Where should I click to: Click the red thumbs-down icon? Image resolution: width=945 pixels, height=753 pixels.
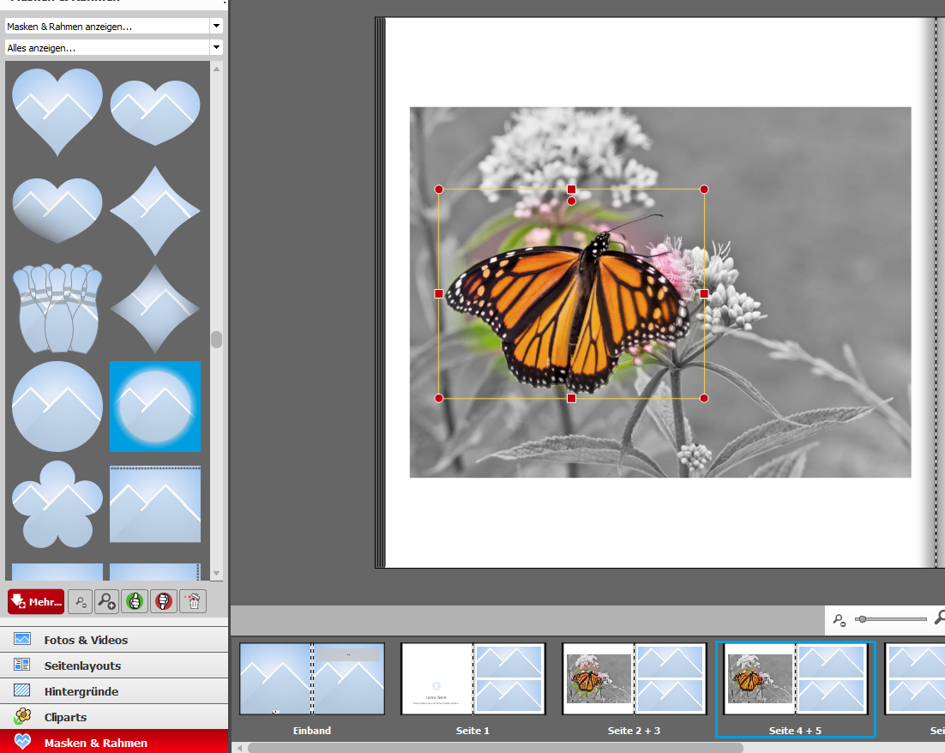(x=163, y=601)
